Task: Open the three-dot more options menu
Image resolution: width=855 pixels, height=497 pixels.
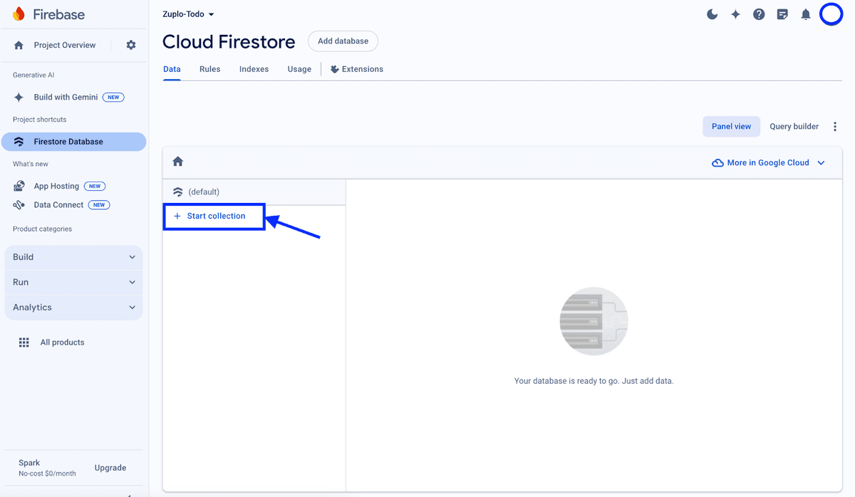Action: (835, 127)
